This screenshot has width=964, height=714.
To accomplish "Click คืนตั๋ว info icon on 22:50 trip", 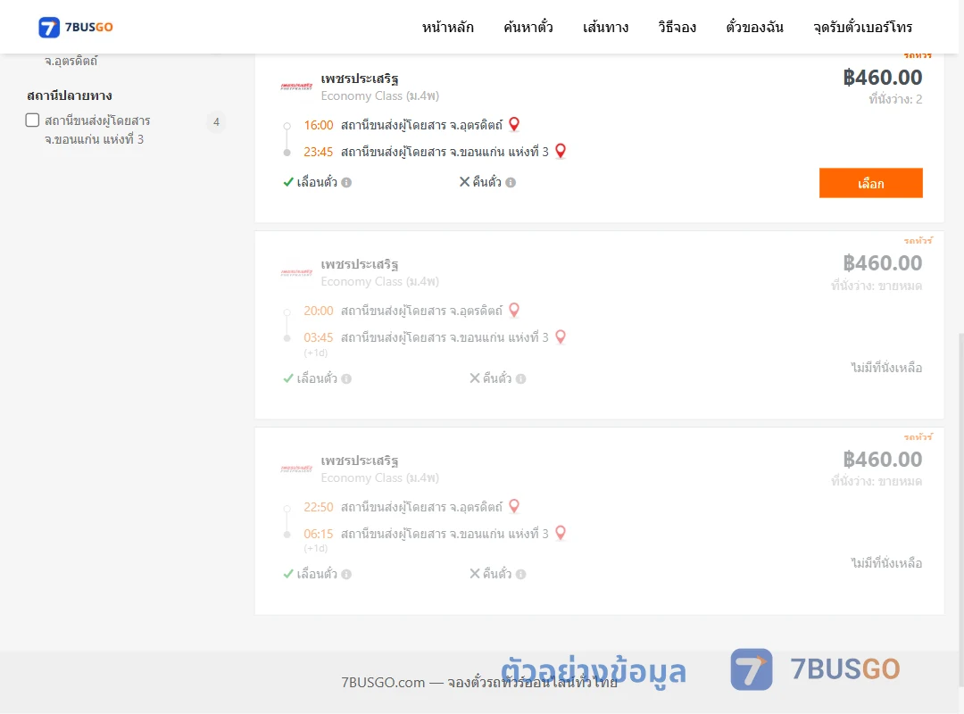I will 520,575.
